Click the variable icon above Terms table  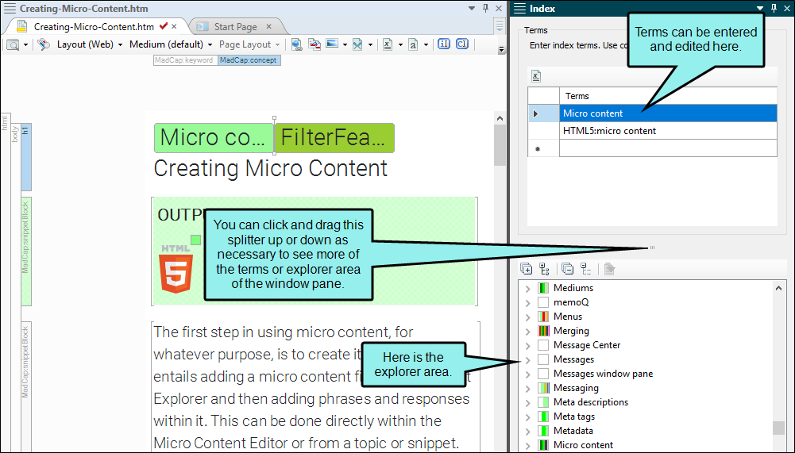point(536,76)
